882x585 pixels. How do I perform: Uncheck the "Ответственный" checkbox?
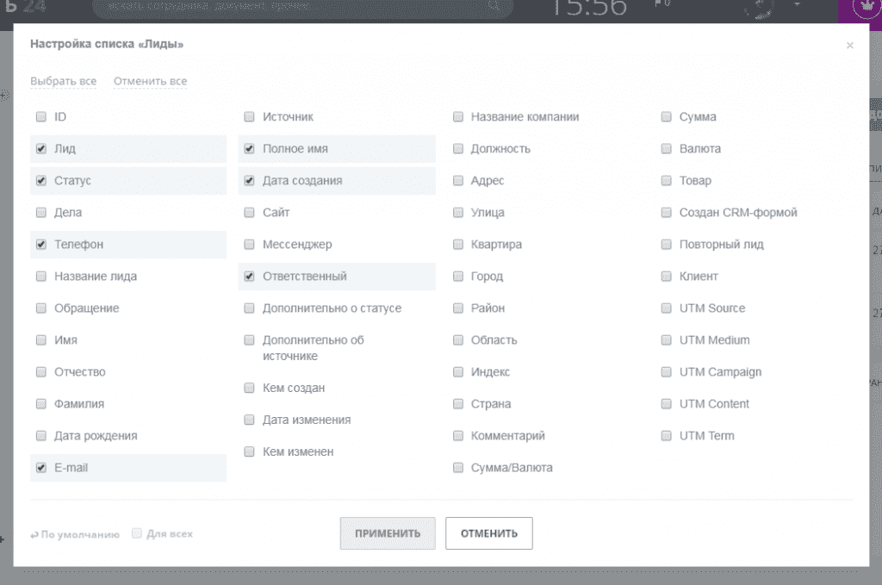tap(250, 277)
